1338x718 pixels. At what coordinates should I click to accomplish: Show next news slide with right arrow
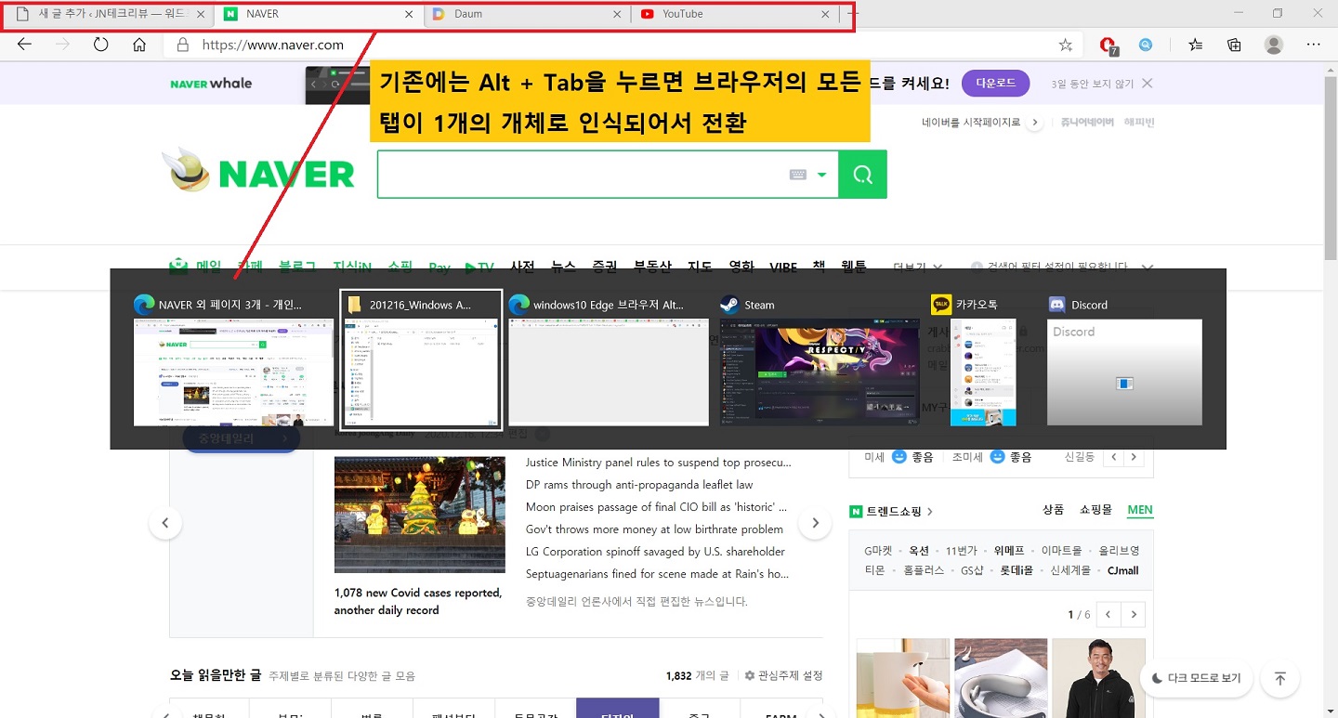coord(815,523)
